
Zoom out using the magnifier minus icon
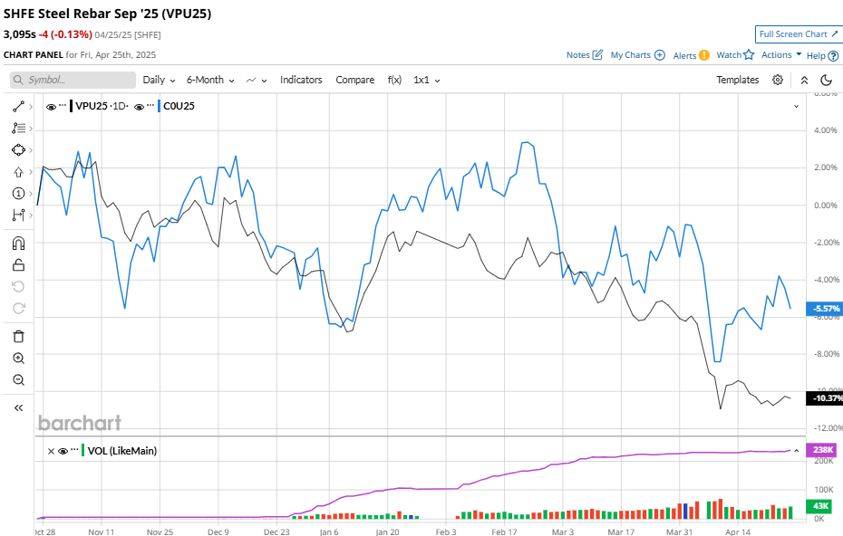click(x=18, y=380)
